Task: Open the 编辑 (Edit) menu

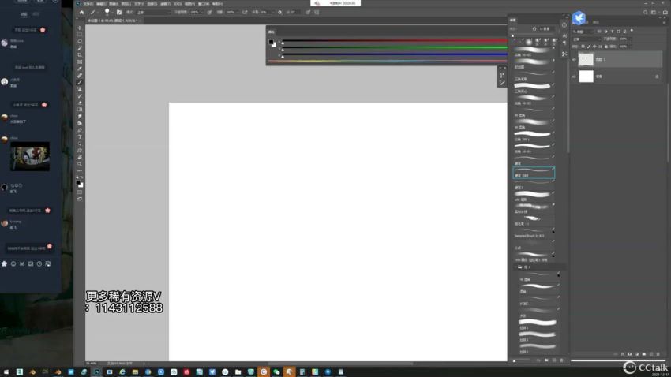Action: coord(101,4)
